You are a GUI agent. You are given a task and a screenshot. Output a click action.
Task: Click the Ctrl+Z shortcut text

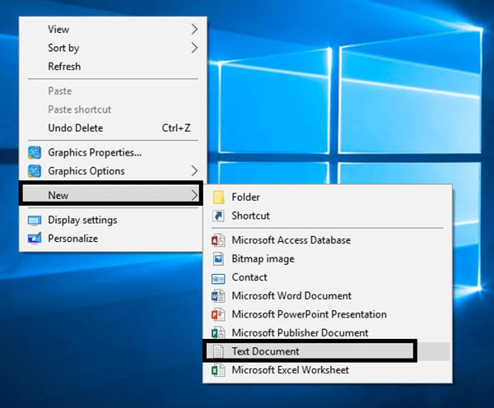pyautogui.click(x=176, y=128)
